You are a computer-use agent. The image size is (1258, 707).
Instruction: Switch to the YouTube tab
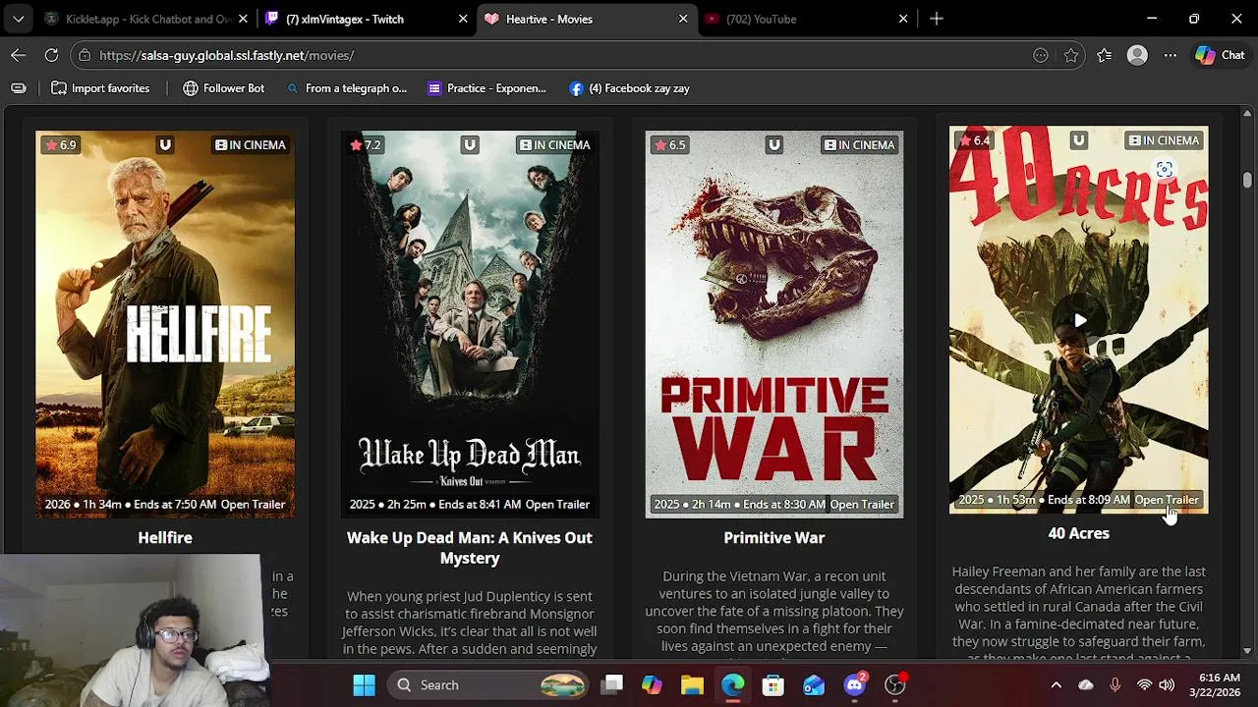click(807, 19)
